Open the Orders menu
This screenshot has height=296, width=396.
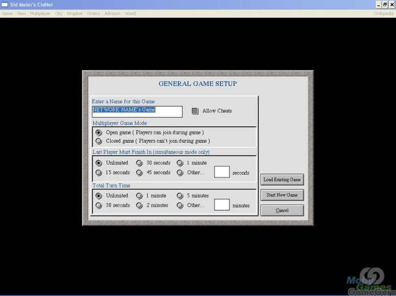93,13
